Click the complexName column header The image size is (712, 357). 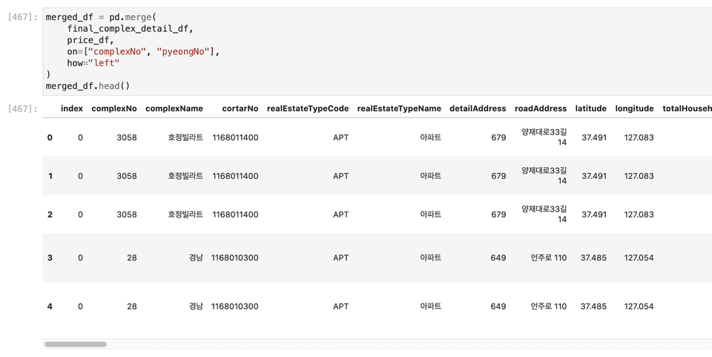pyautogui.click(x=174, y=108)
